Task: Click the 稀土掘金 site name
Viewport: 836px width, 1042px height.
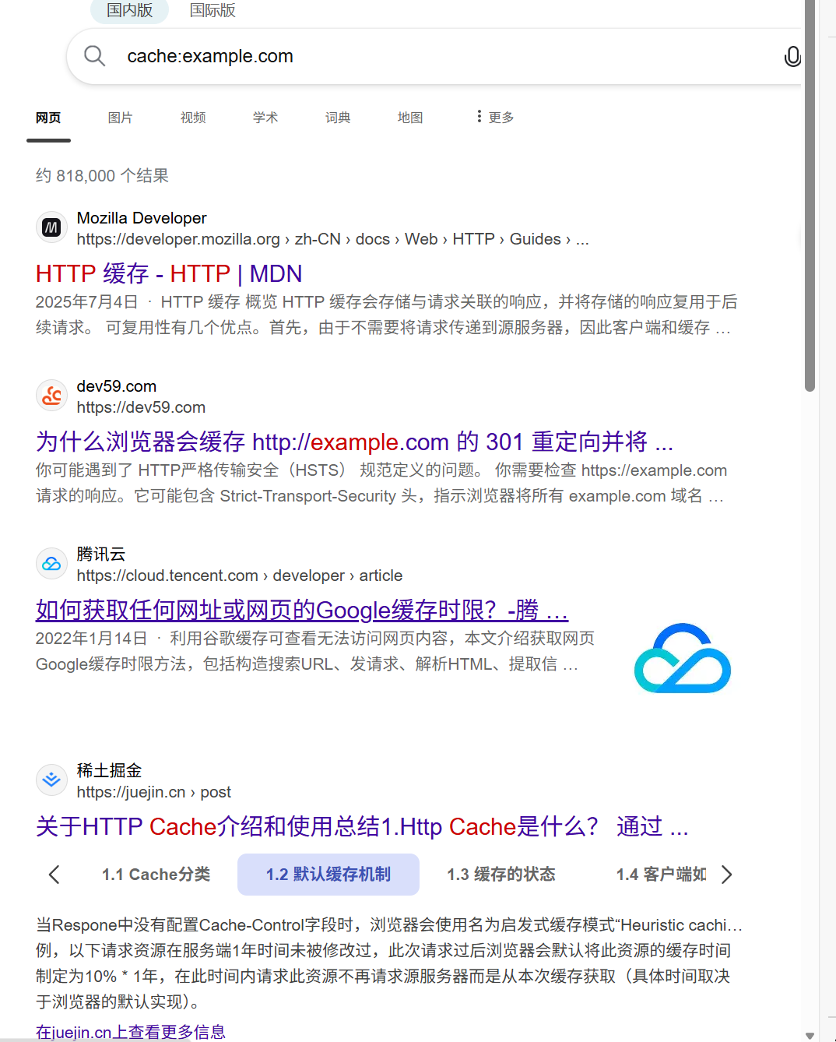Action: [109, 771]
